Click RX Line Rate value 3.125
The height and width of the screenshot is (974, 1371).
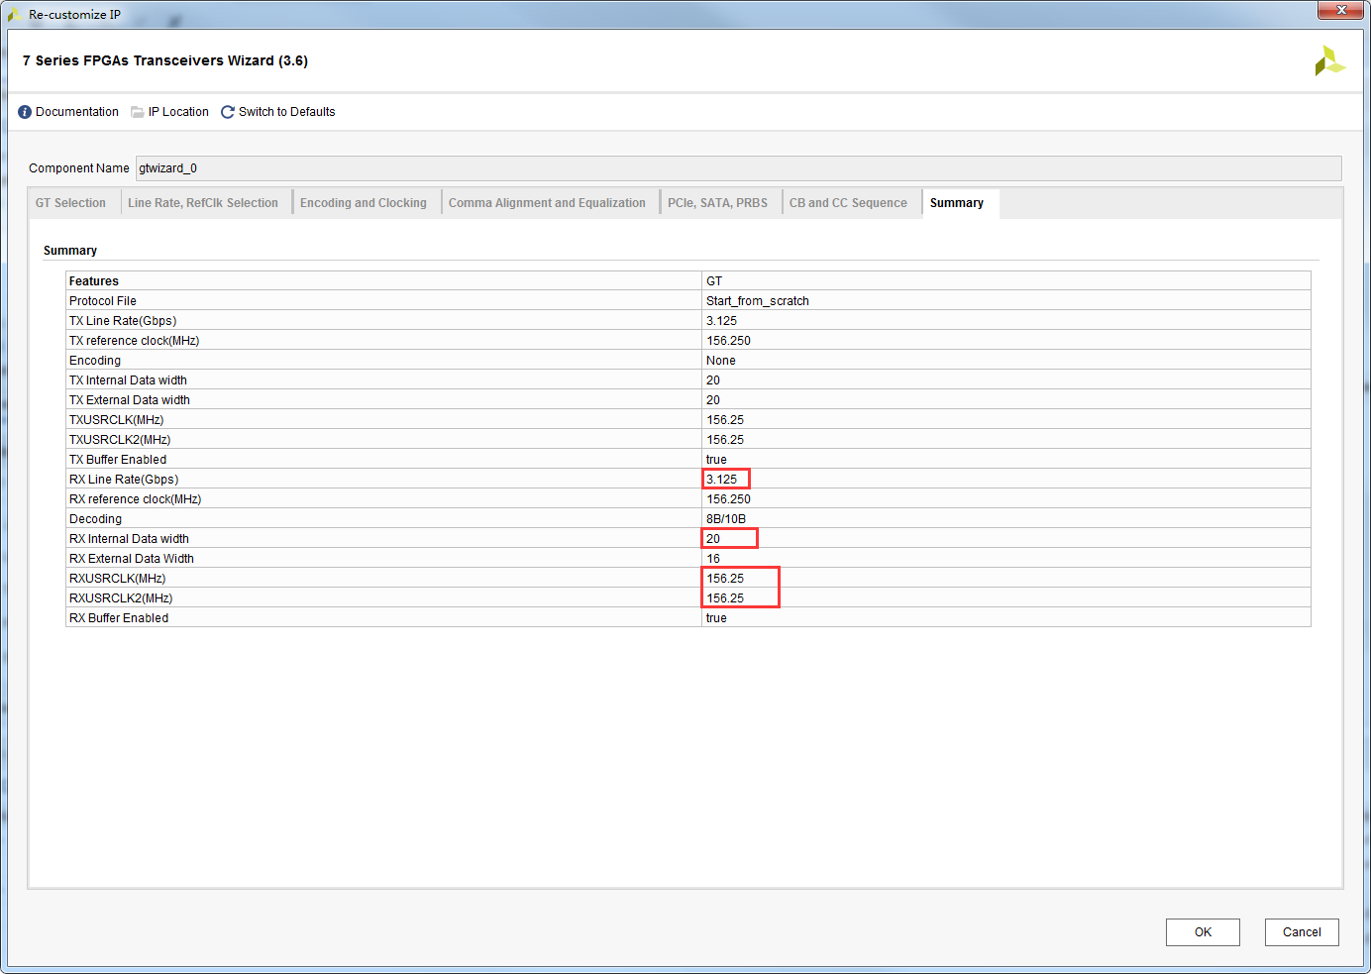[722, 480]
